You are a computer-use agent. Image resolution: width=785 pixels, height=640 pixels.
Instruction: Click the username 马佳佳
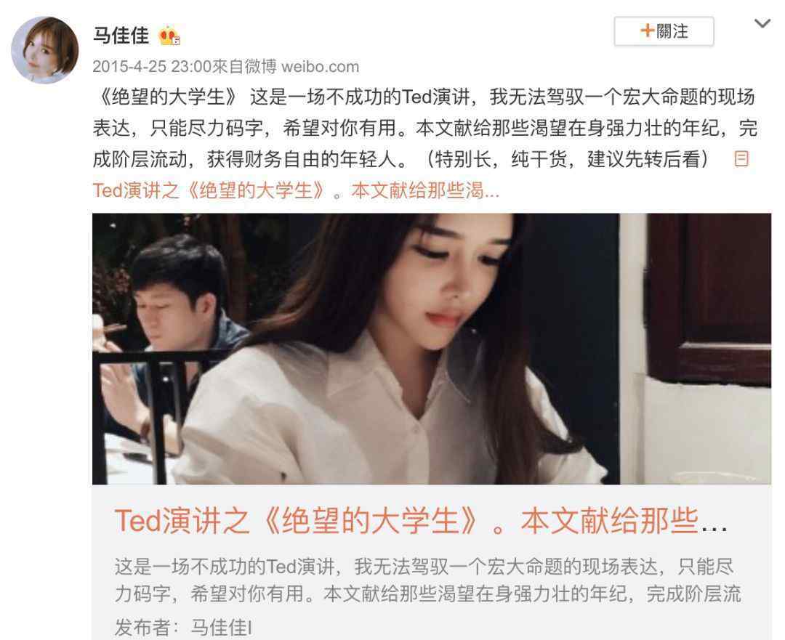tap(121, 36)
